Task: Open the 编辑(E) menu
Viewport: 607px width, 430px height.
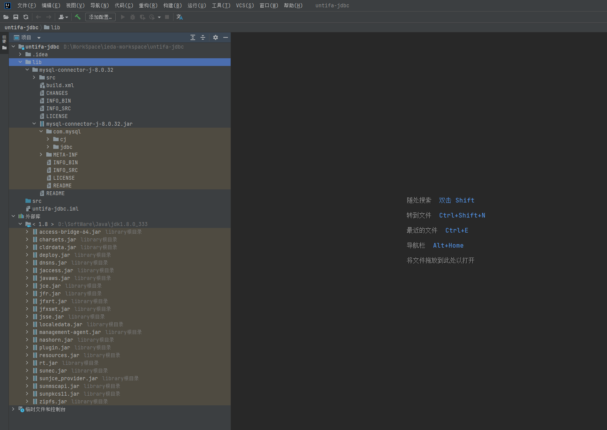Action: pyautogui.click(x=51, y=5)
